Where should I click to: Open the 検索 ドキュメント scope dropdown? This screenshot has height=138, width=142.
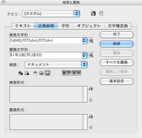pos(56,65)
